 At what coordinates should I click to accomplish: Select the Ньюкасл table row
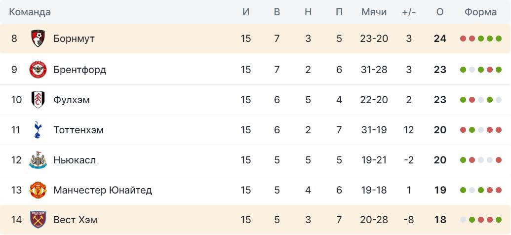[256, 160]
